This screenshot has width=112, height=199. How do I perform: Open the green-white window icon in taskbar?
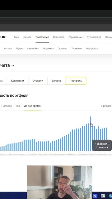tap(103, 196)
